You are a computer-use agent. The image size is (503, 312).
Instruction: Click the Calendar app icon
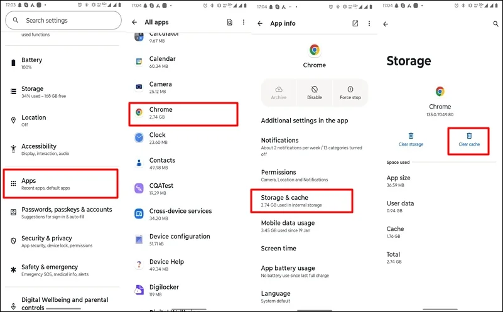click(x=139, y=62)
